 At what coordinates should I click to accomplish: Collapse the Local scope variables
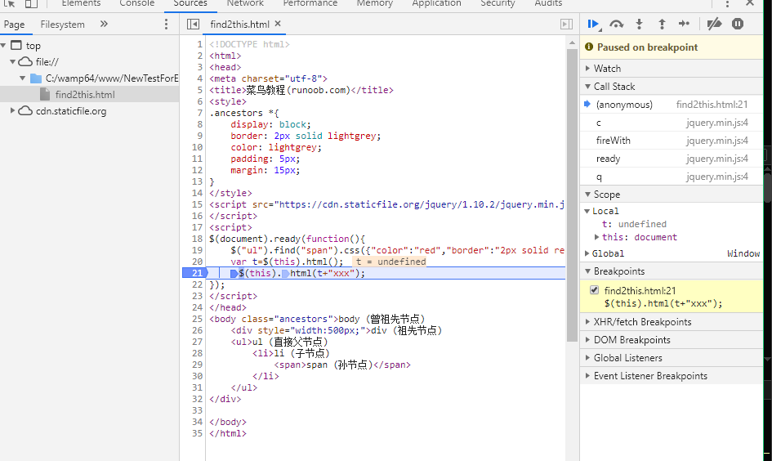point(587,211)
